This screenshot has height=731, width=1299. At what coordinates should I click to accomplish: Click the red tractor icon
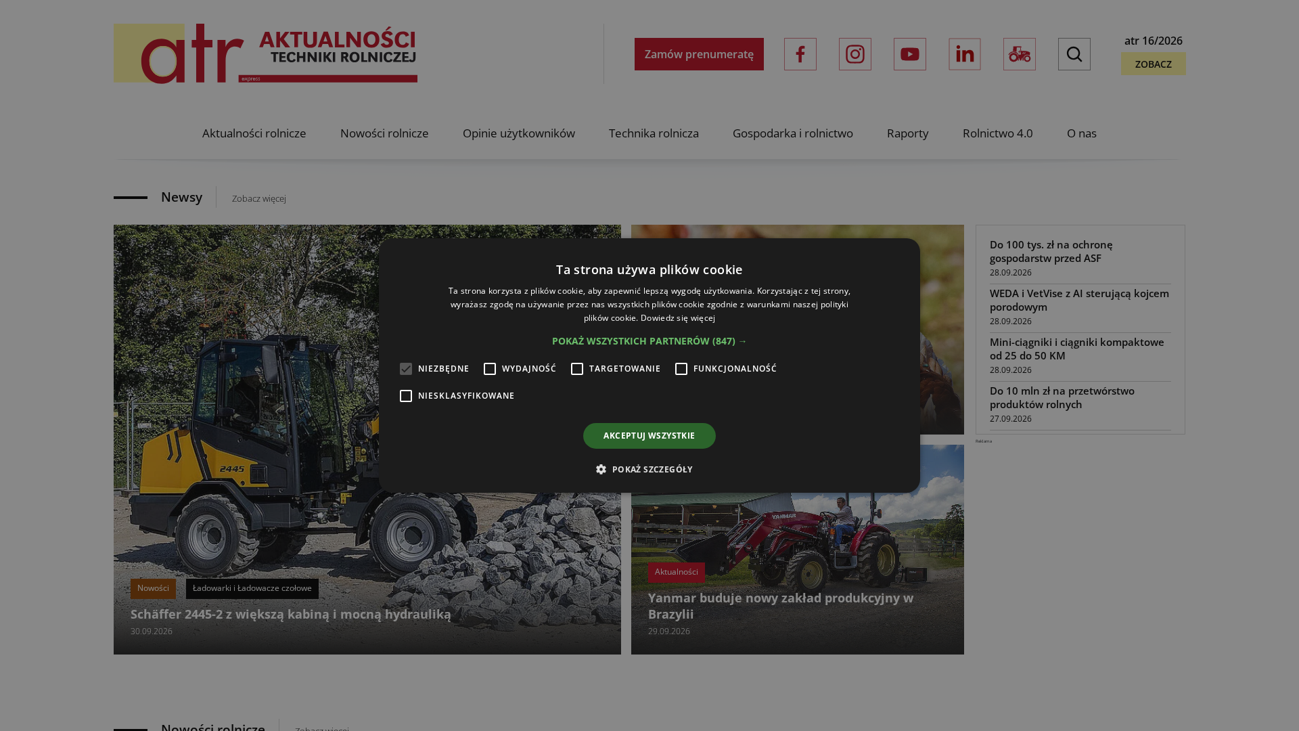pos(1020,54)
